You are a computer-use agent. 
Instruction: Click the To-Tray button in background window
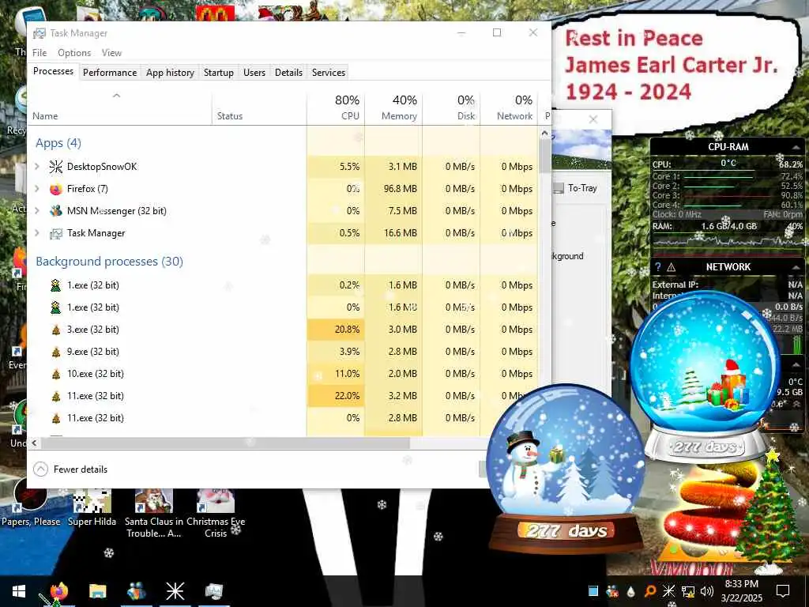tap(576, 188)
